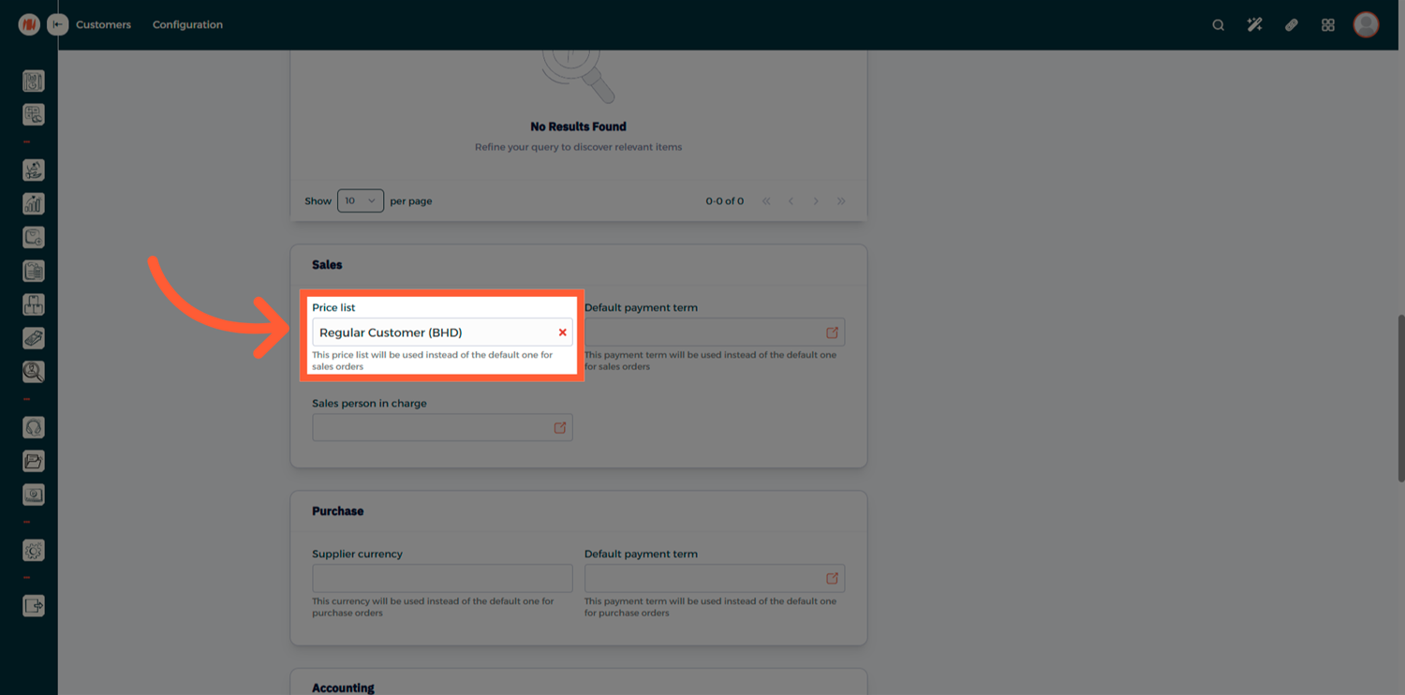The image size is (1405, 695).
Task: Open the apps grid icon
Action: (1327, 25)
